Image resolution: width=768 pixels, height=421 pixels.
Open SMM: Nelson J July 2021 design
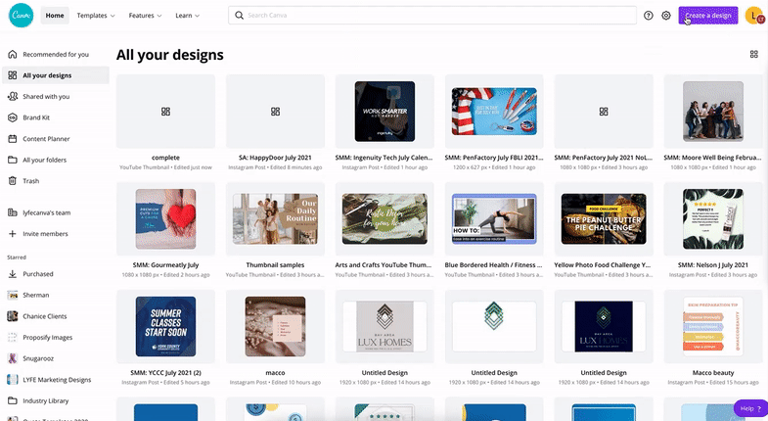tap(713, 218)
